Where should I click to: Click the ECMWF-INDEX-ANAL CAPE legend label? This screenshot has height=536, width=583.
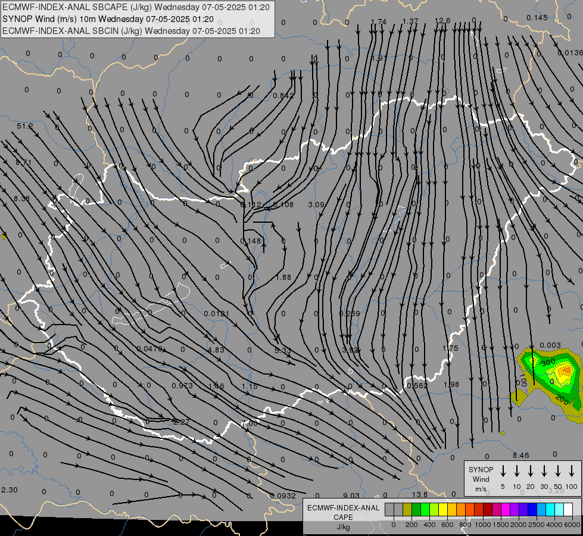343,512
